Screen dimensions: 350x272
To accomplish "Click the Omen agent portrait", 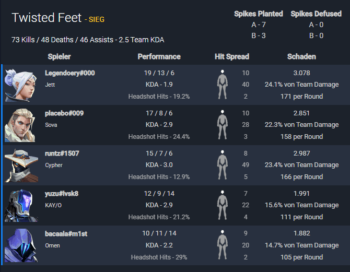I will click(21, 245).
